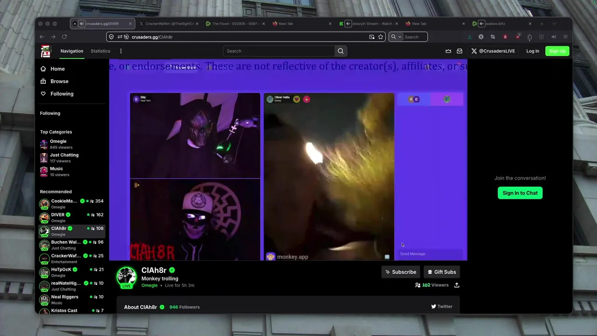The width and height of the screenshot is (597, 336).
Task: Click the extensions puzzle icon in toolbar
Action: [529, 37]
